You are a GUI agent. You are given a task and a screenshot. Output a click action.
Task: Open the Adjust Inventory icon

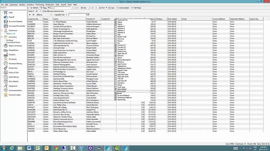pos(5,46)
